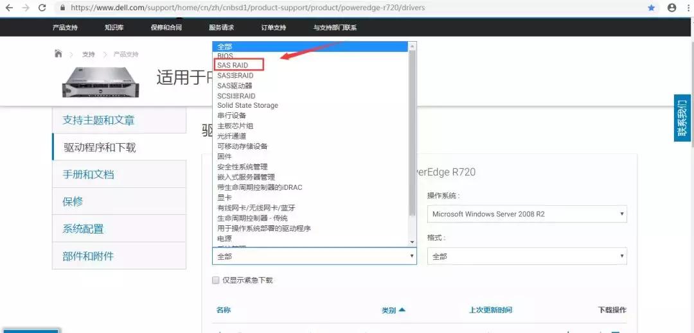Image resolution: width=694 pixels, height=333 pixels.
Task: Sort by 上次更新时间 column header
Action: (x=490, y=310)
